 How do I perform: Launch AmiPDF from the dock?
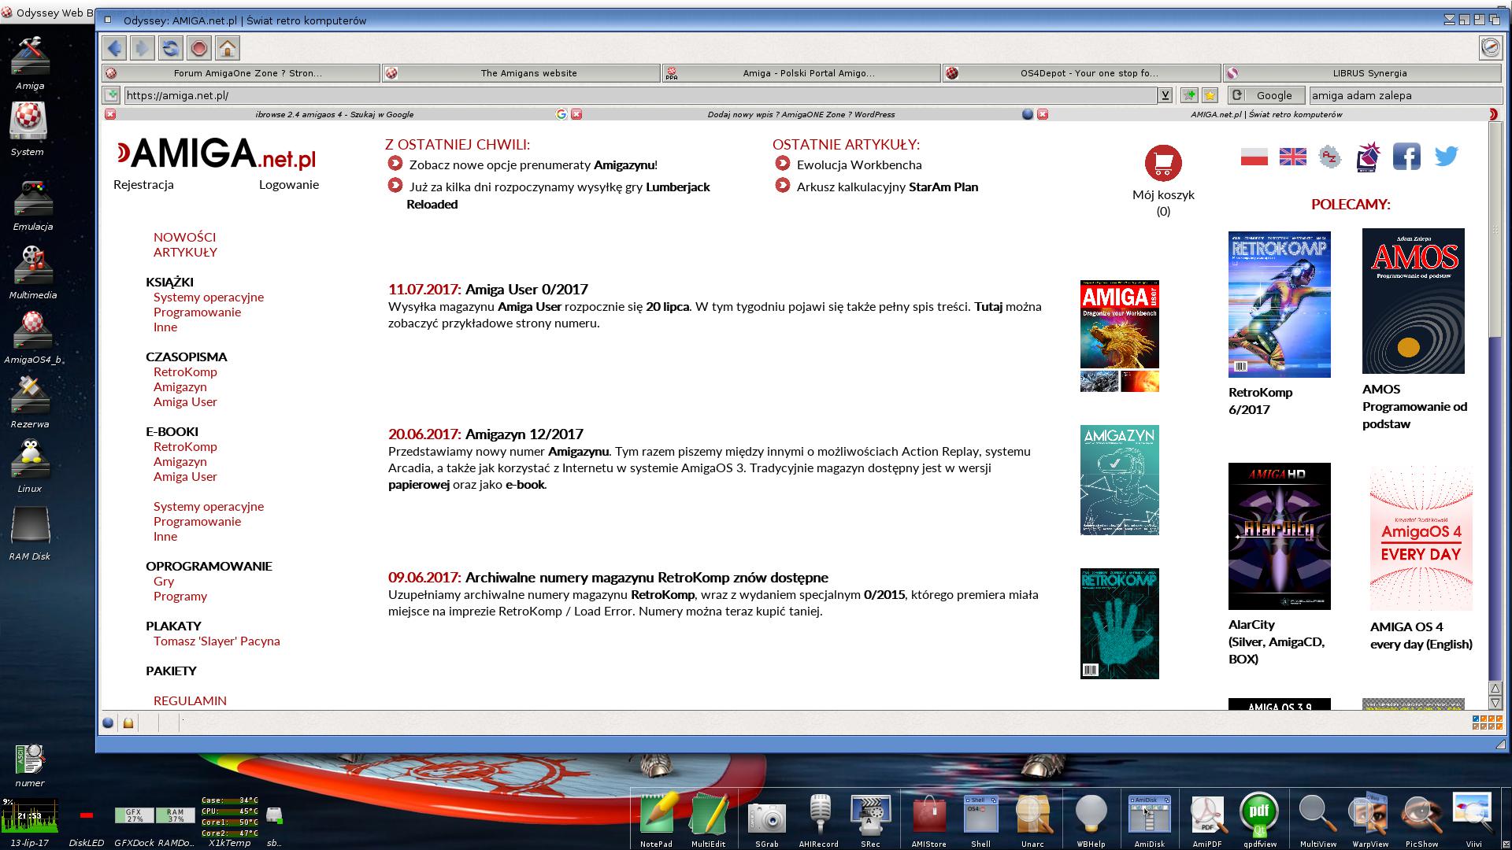tap(1206, 814)
